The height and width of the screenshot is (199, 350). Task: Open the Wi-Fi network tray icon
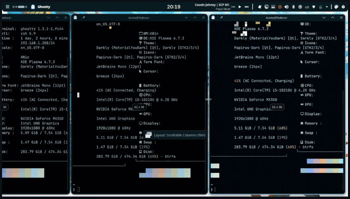tap(314, 7)
